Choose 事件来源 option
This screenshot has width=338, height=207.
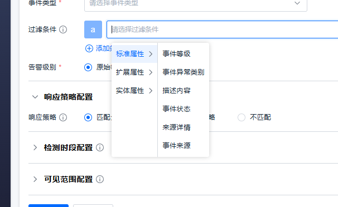(184, 146)
